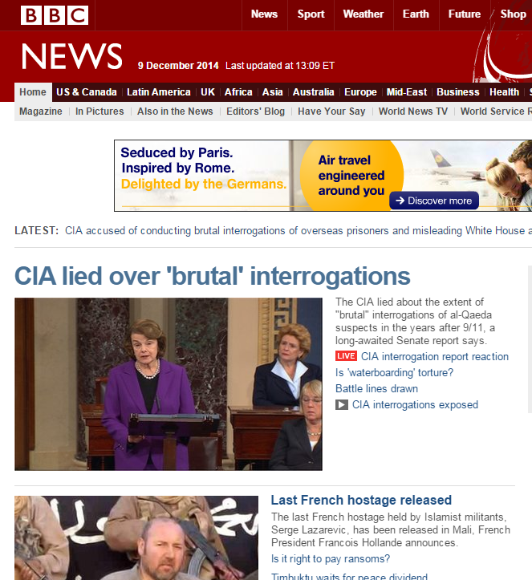Click the red LIVE badge icon
This screenshot has height=580, width=532.
(x=346, y=356)
